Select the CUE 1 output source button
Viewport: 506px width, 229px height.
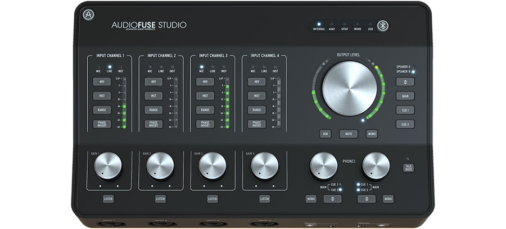click(405, 110)
